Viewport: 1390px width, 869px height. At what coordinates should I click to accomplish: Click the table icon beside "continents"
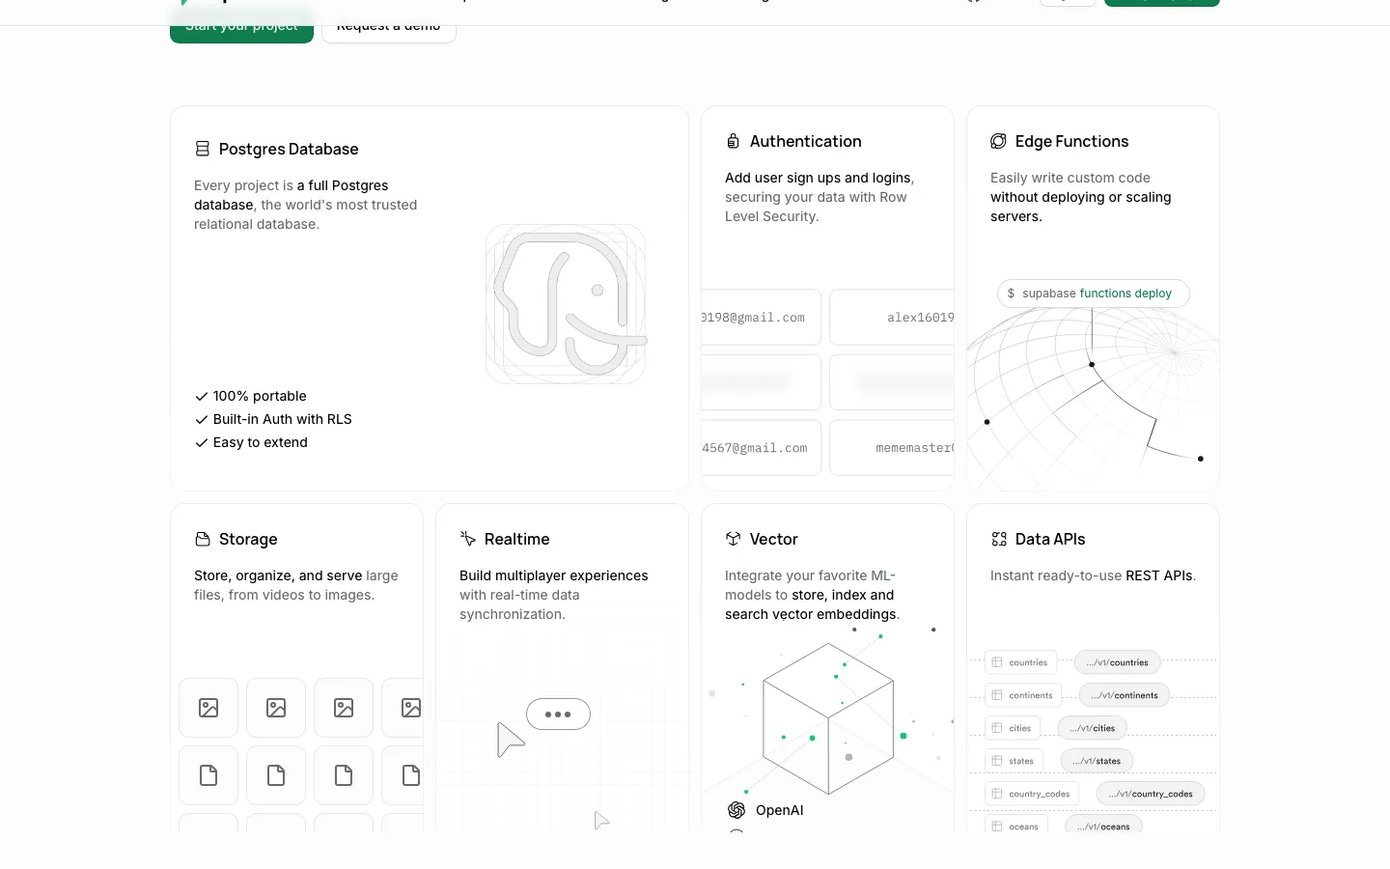[x=997, y=695]
